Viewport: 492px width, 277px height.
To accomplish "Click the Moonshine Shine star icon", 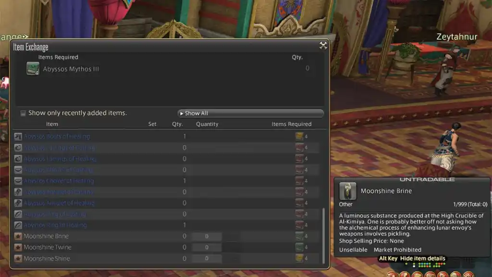I will 18,258.
